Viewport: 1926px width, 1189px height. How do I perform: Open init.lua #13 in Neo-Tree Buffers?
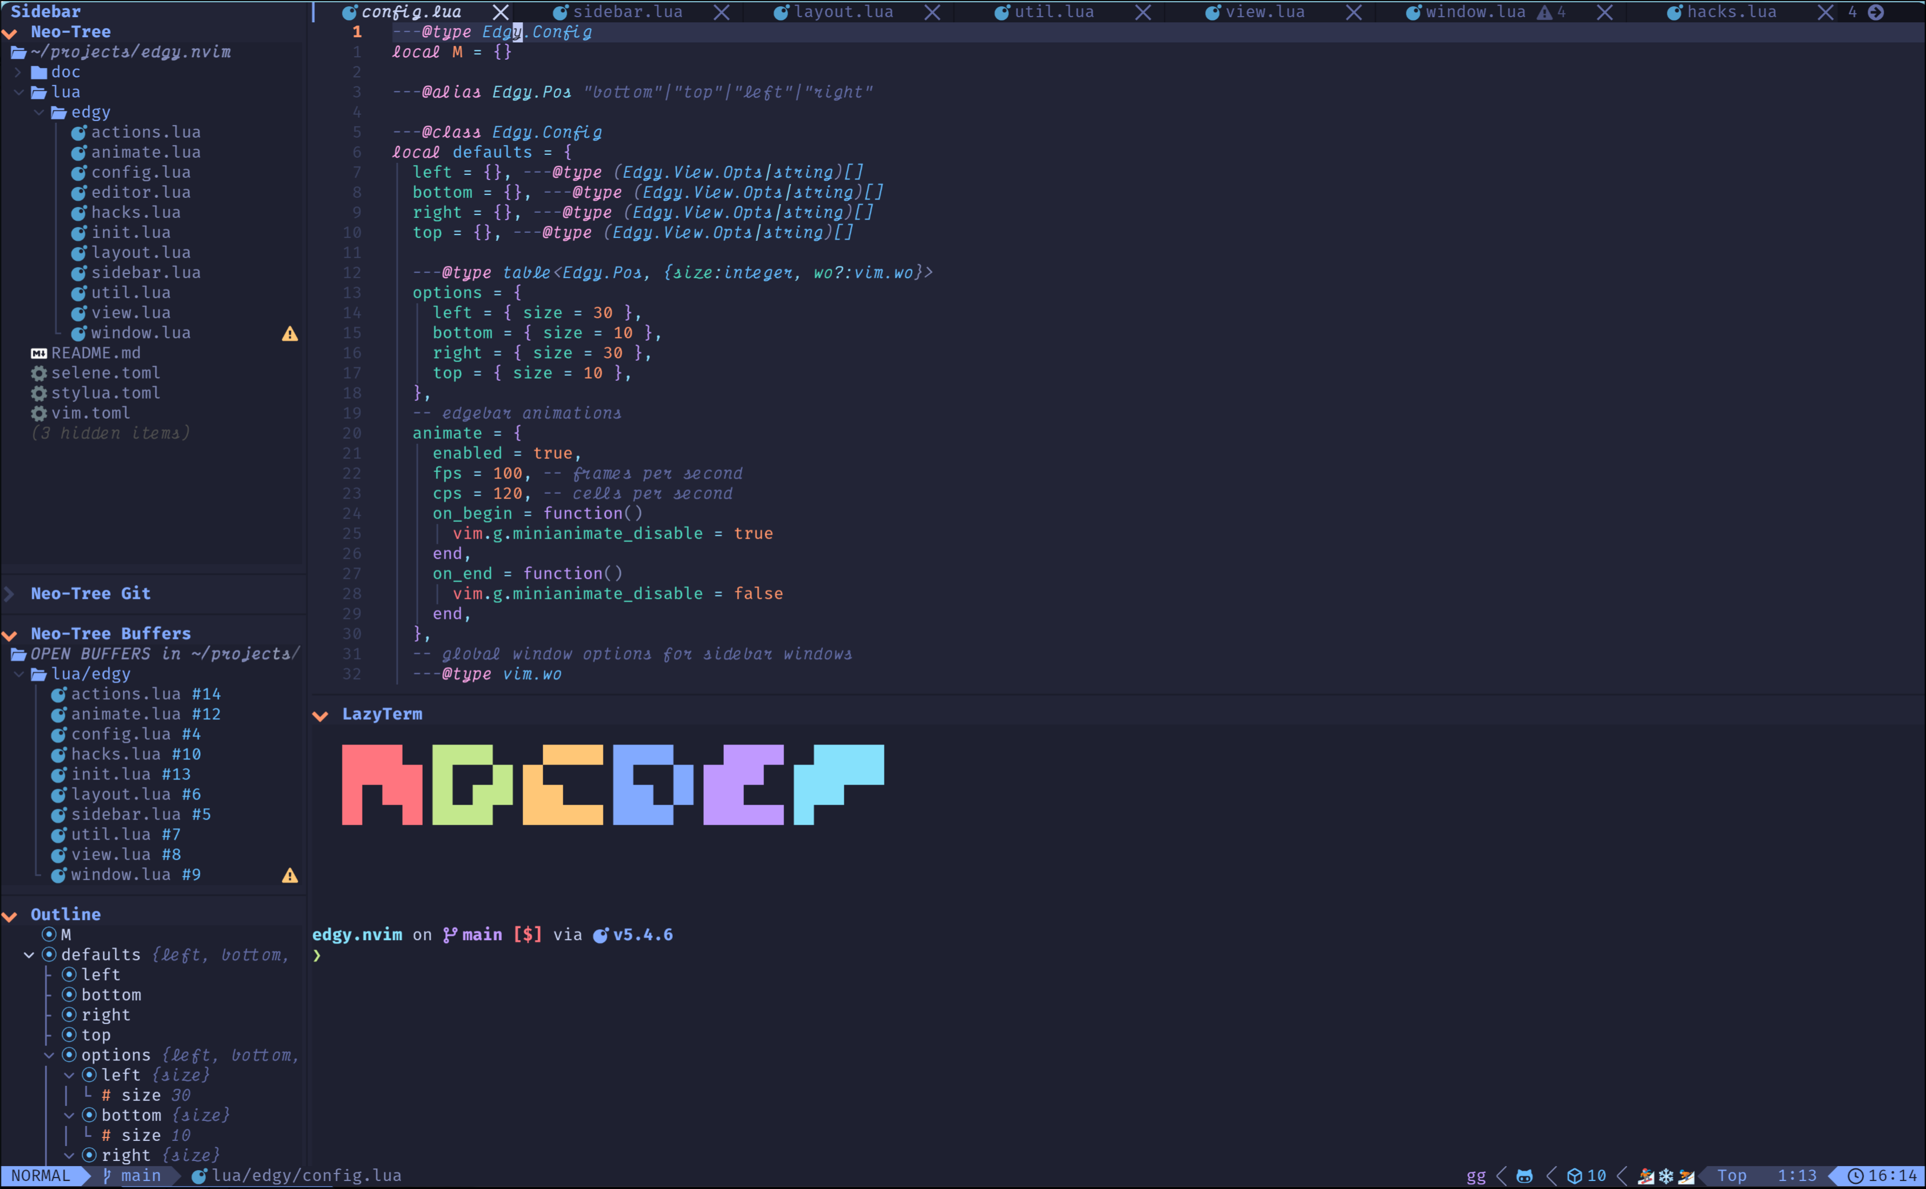pos(131,774)
